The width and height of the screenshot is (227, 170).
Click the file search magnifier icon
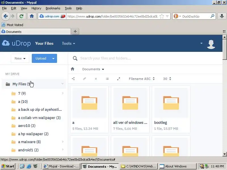tap(75, 58)
